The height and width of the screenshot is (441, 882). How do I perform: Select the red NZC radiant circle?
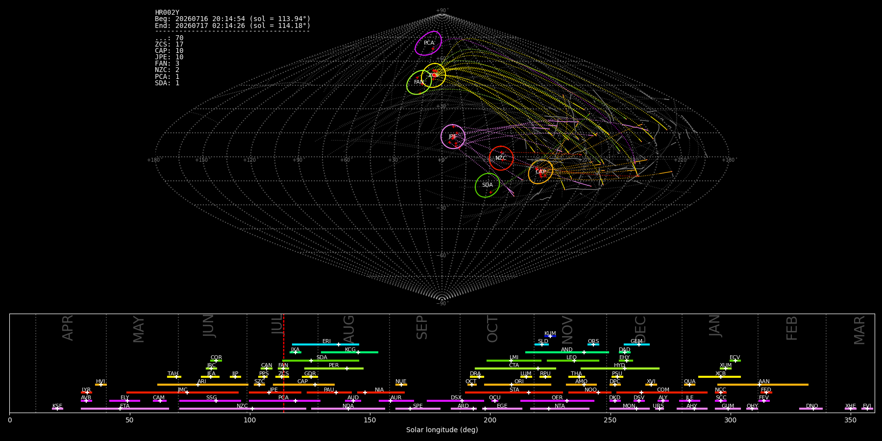501,158
